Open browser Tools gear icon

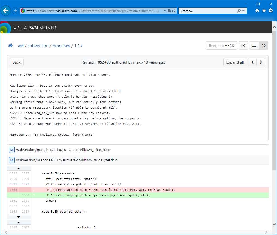(271, 11)
